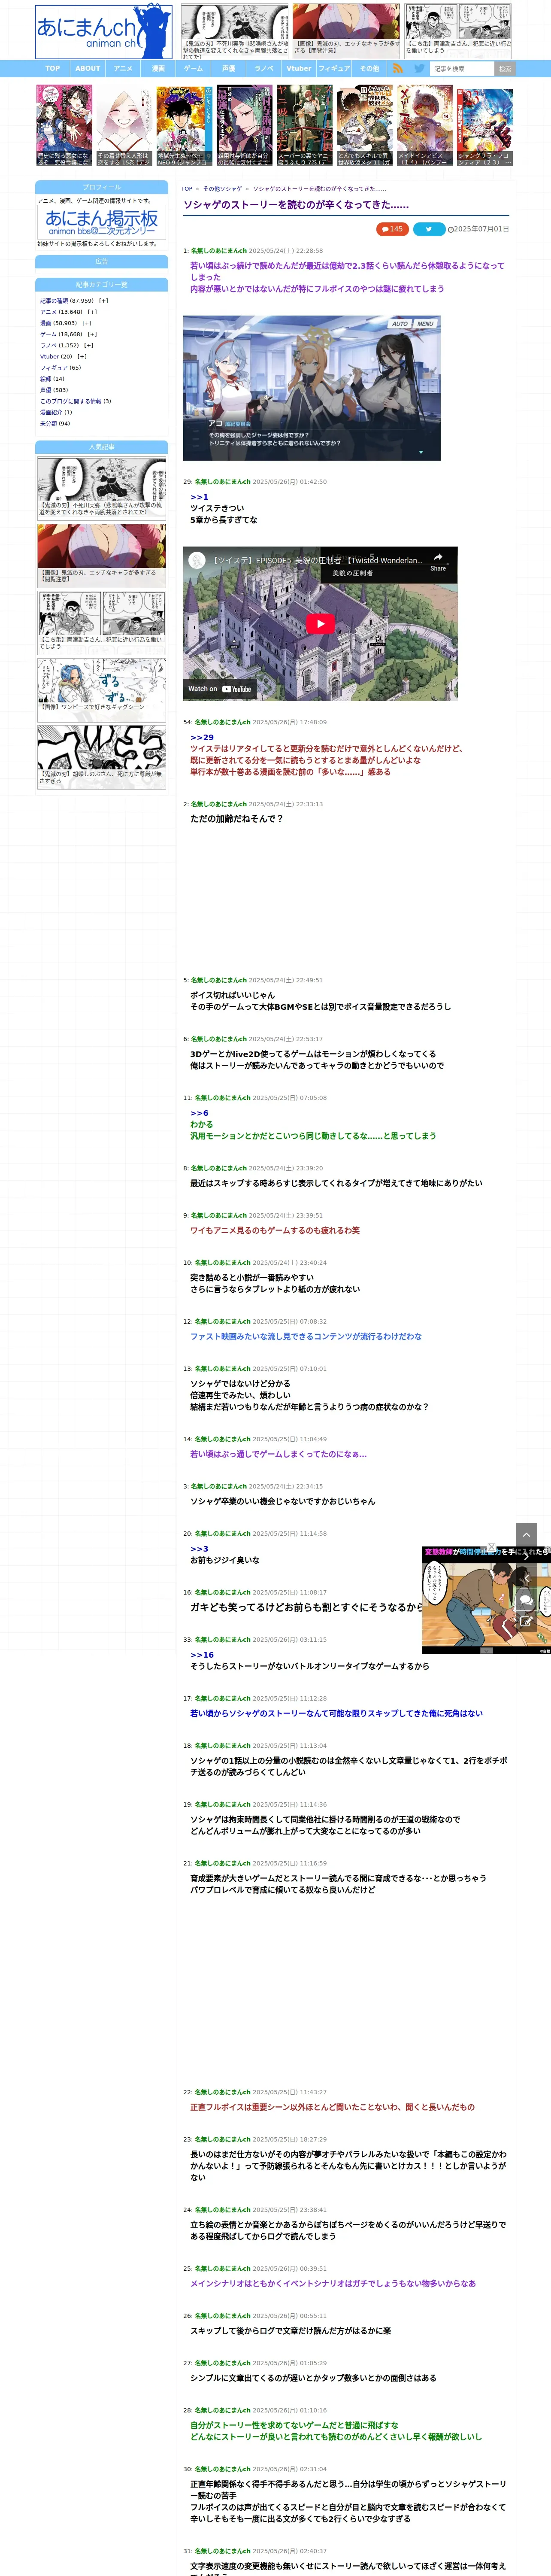
Task: Open 声優 navigation menu item
Action: pyautogui.click(x=229, y=69)
